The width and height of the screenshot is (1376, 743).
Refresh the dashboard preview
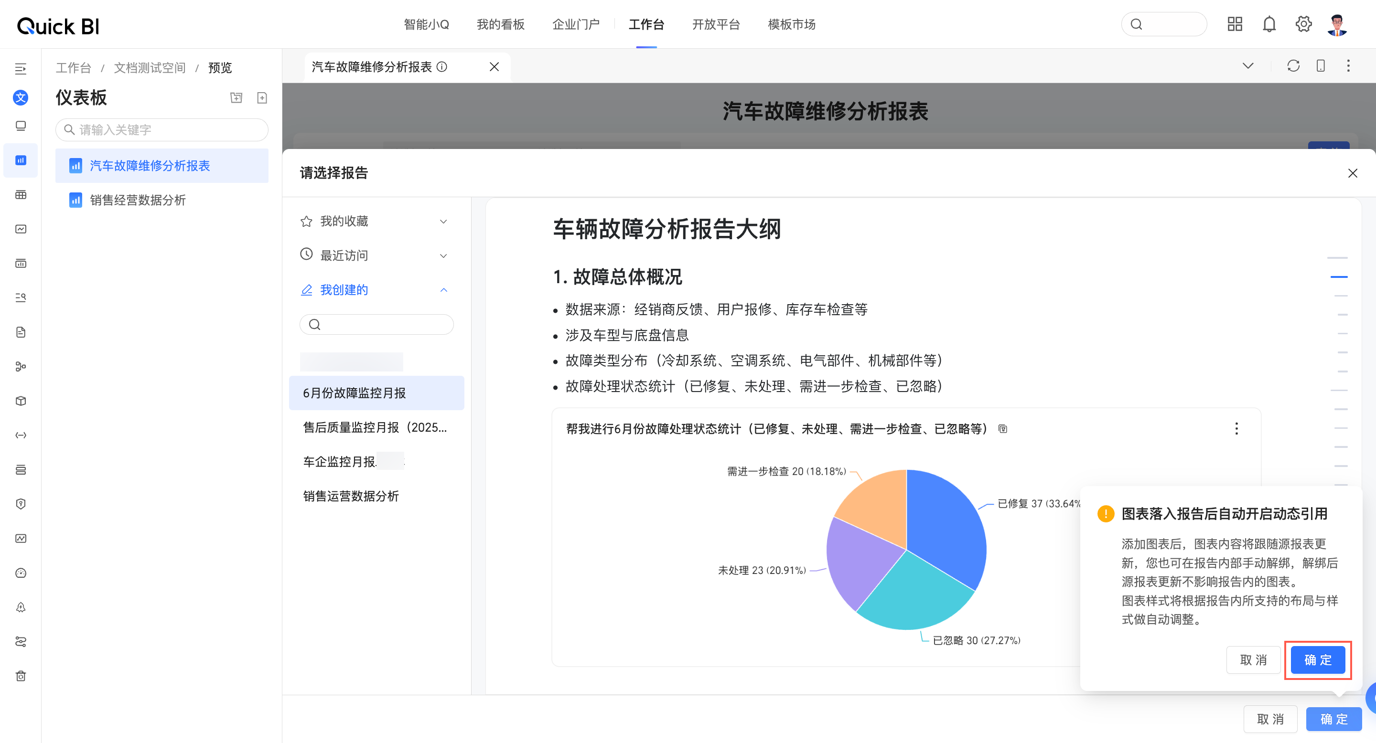[x=1293, y=65]
